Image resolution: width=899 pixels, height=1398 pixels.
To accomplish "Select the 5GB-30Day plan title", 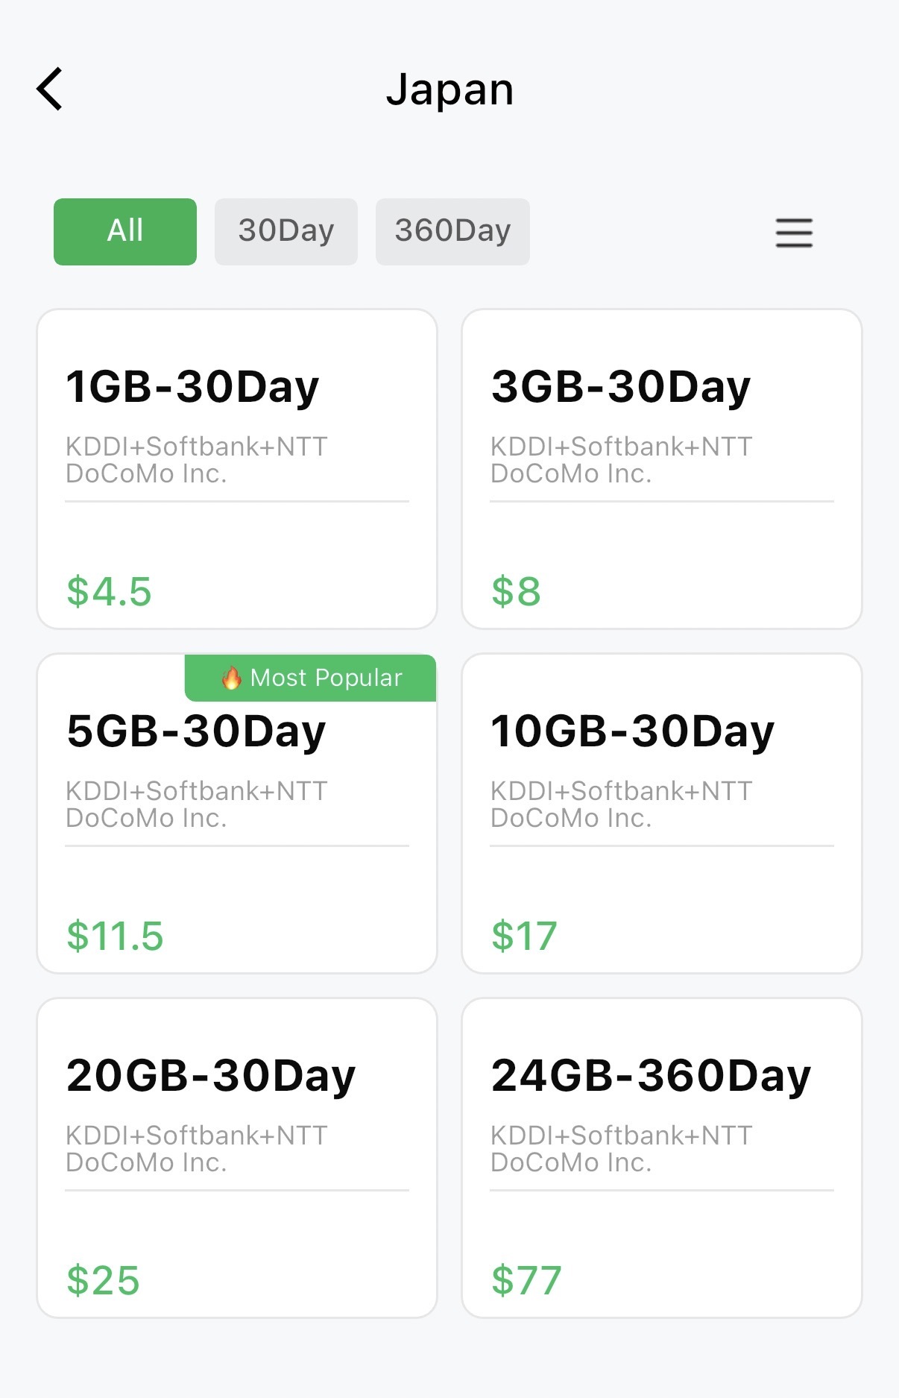I will (x=196, y=731).
